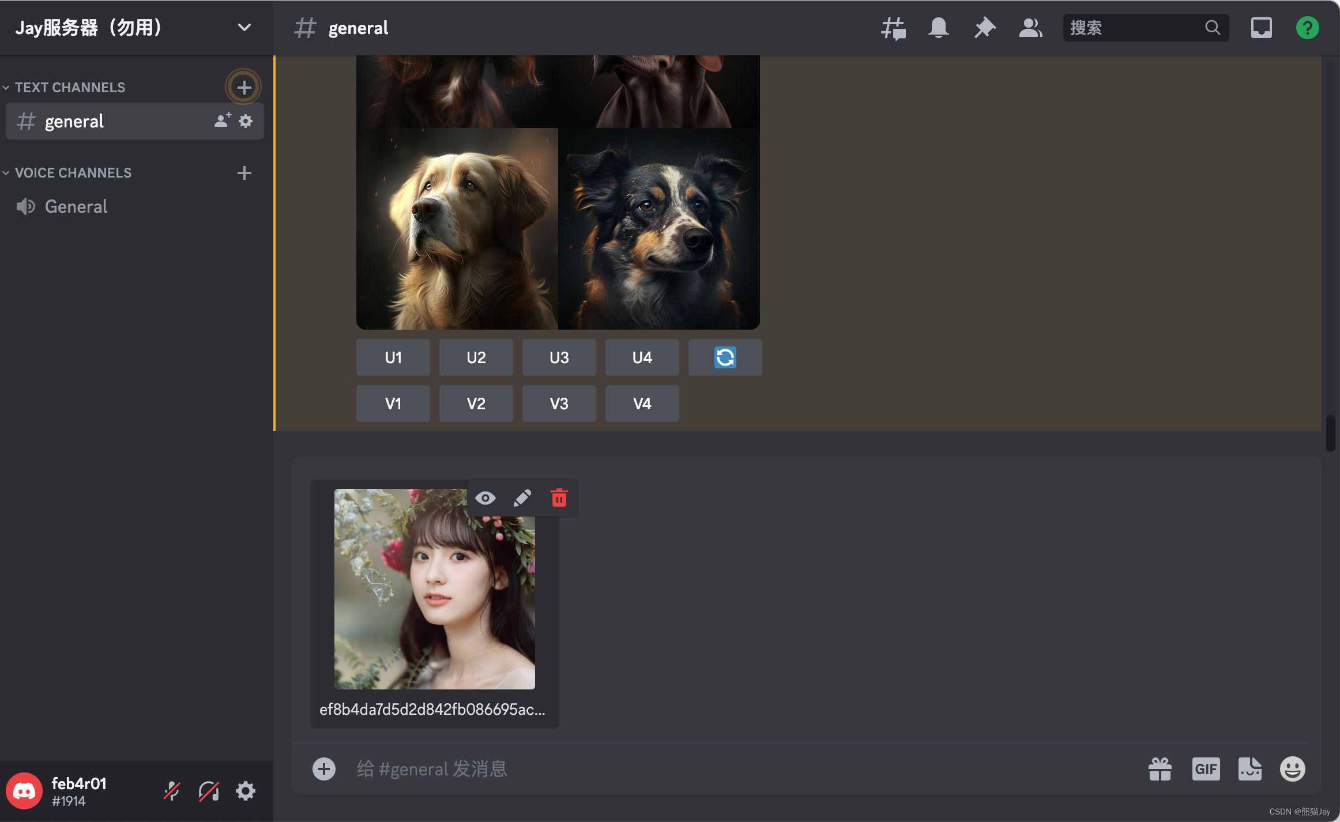Open pinned messages pin icon
Image resolution: width=1340 pixels, height=822 pixels.
[x=984, y=28]
